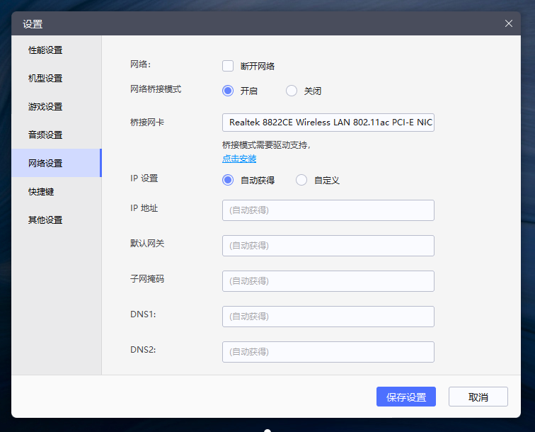Tick the 断开网络 checkbox
Screen dimensions: 535x432
(x=228, y=66)
